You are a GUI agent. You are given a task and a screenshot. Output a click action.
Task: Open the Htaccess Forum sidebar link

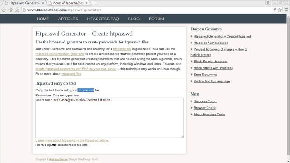(x=205, y=101)
